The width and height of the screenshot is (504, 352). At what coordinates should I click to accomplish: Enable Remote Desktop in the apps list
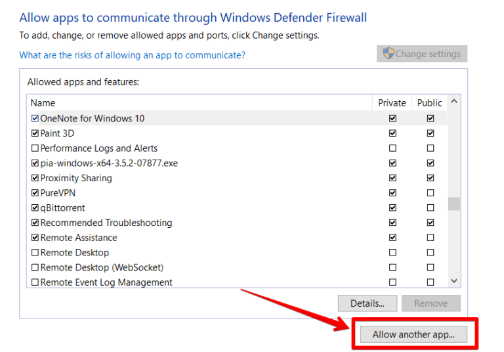35,253
